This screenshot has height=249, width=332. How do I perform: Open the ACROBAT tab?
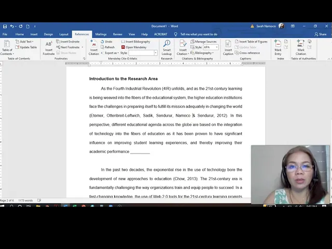pos(160,34)
